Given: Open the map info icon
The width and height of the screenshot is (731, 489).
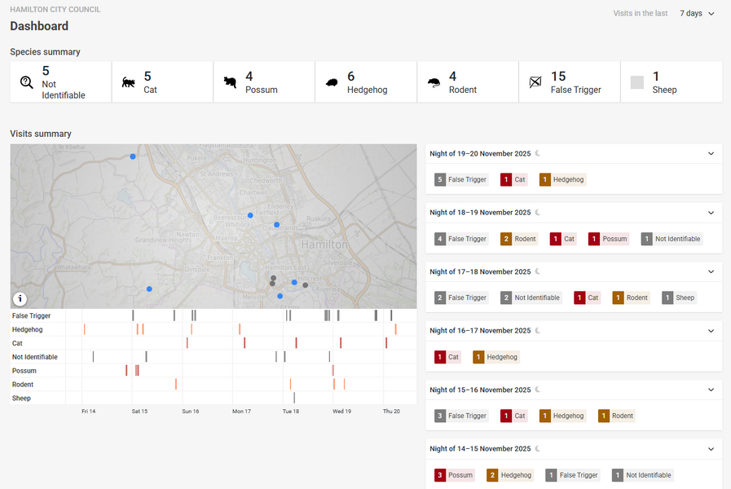Looking at the screenshot, I should (21, 298).
